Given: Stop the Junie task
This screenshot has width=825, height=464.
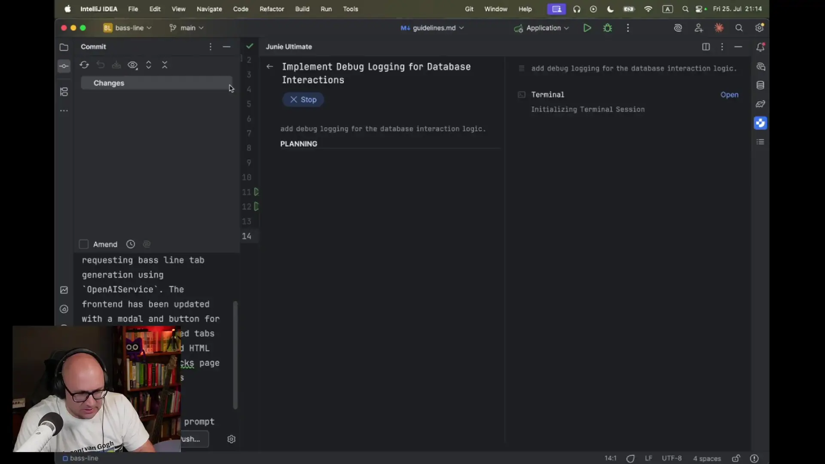Looking at the screenshot, I should (x=303, y=100).
